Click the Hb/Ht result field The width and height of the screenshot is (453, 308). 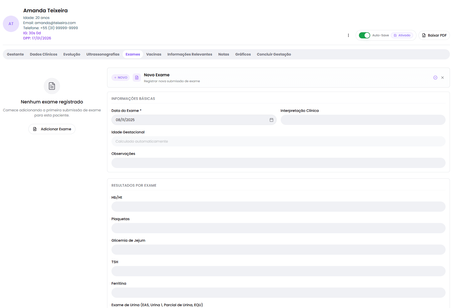click(x=278, y=207)
